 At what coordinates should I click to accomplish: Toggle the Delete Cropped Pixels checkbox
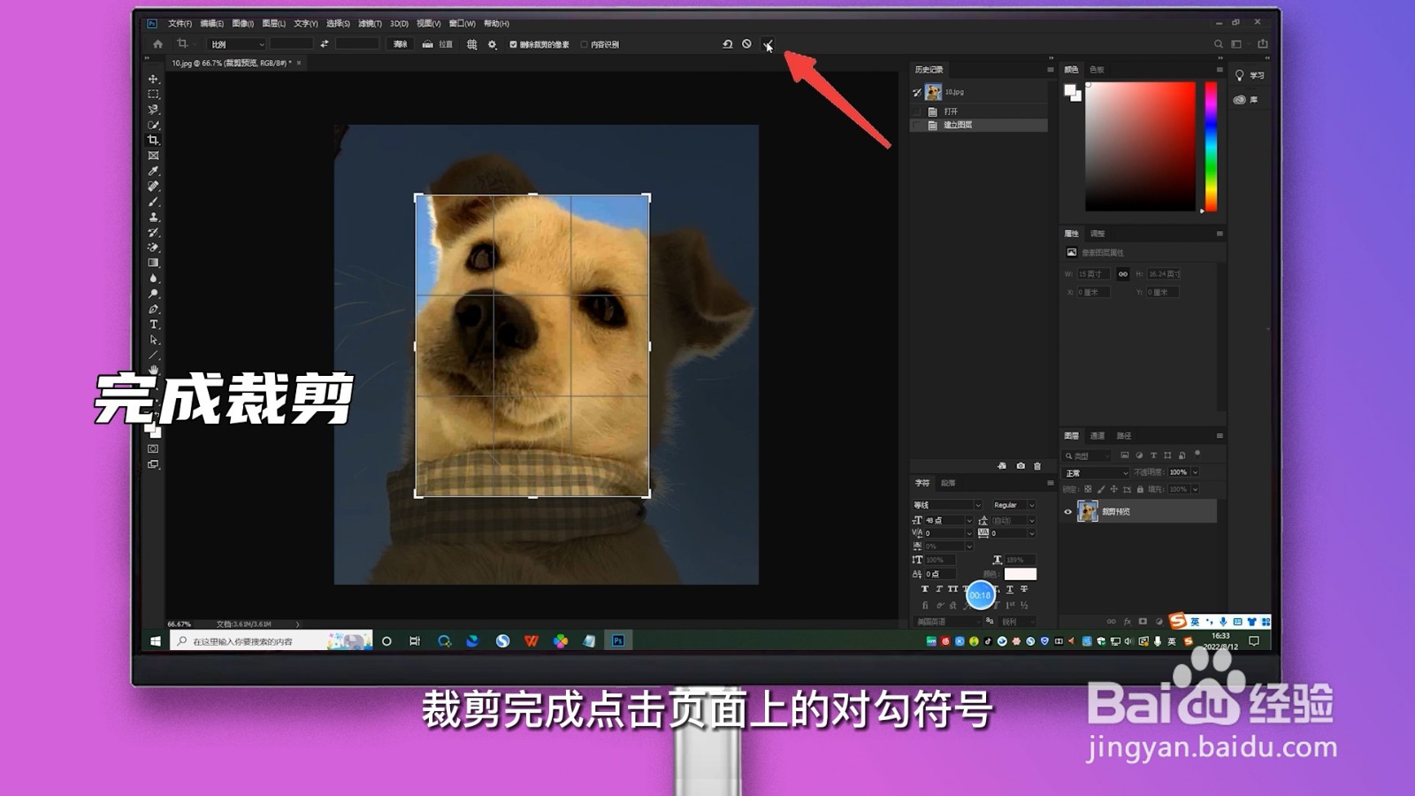click(x=513, y=44)
